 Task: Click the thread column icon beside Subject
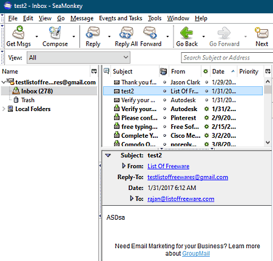point(106,71)
